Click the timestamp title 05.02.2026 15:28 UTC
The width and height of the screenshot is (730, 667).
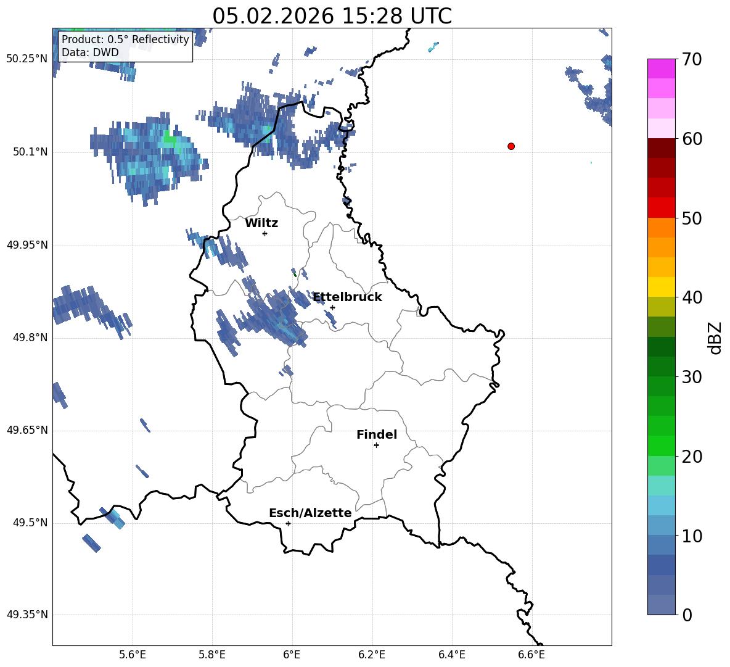tap(332, 16)
